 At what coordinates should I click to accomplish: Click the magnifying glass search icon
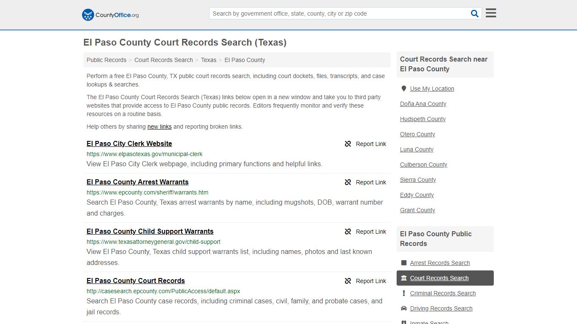[x=475, y=13]
